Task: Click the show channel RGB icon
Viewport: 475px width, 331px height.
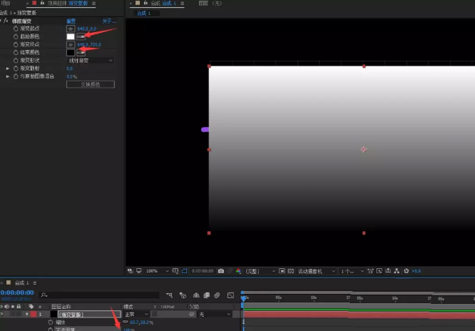Action: [238, 271]
